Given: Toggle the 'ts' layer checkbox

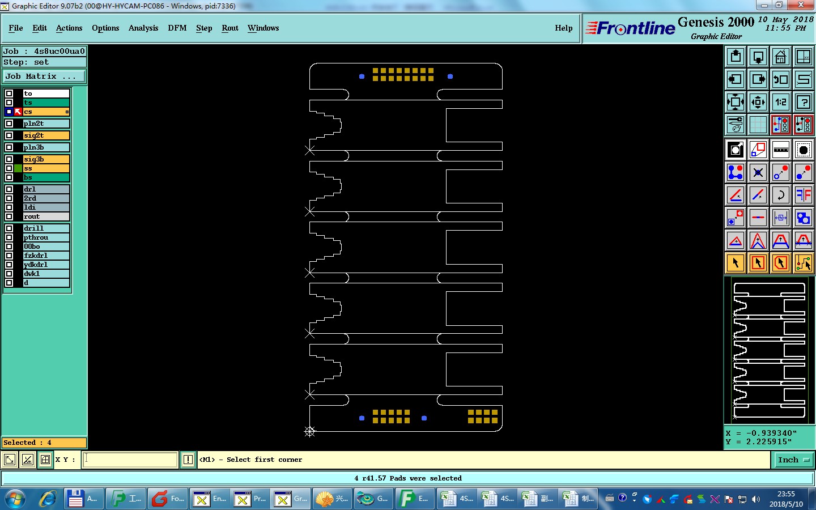Looking at the screenshot, I should pyautogui.click(x=9, y=103).
